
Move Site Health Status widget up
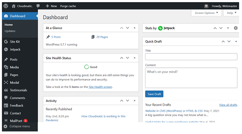(122, 58)
